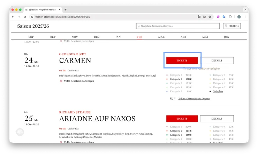Expand the tab search dropdown

245,10
